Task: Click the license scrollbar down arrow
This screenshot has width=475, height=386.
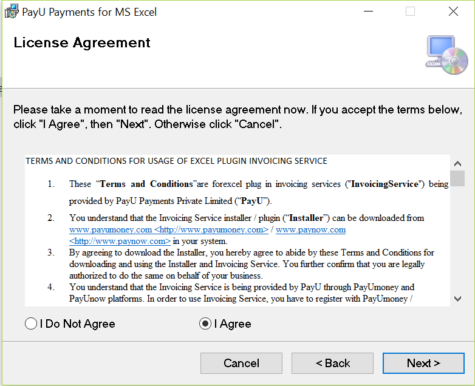Action: pyautogui.click(x=457, y=299)
